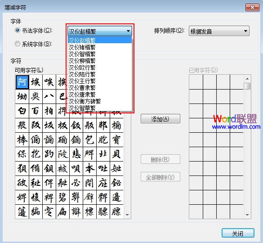
Task: Click the 关闭 button
Action: pyautogui.click(x=238, y=233)
